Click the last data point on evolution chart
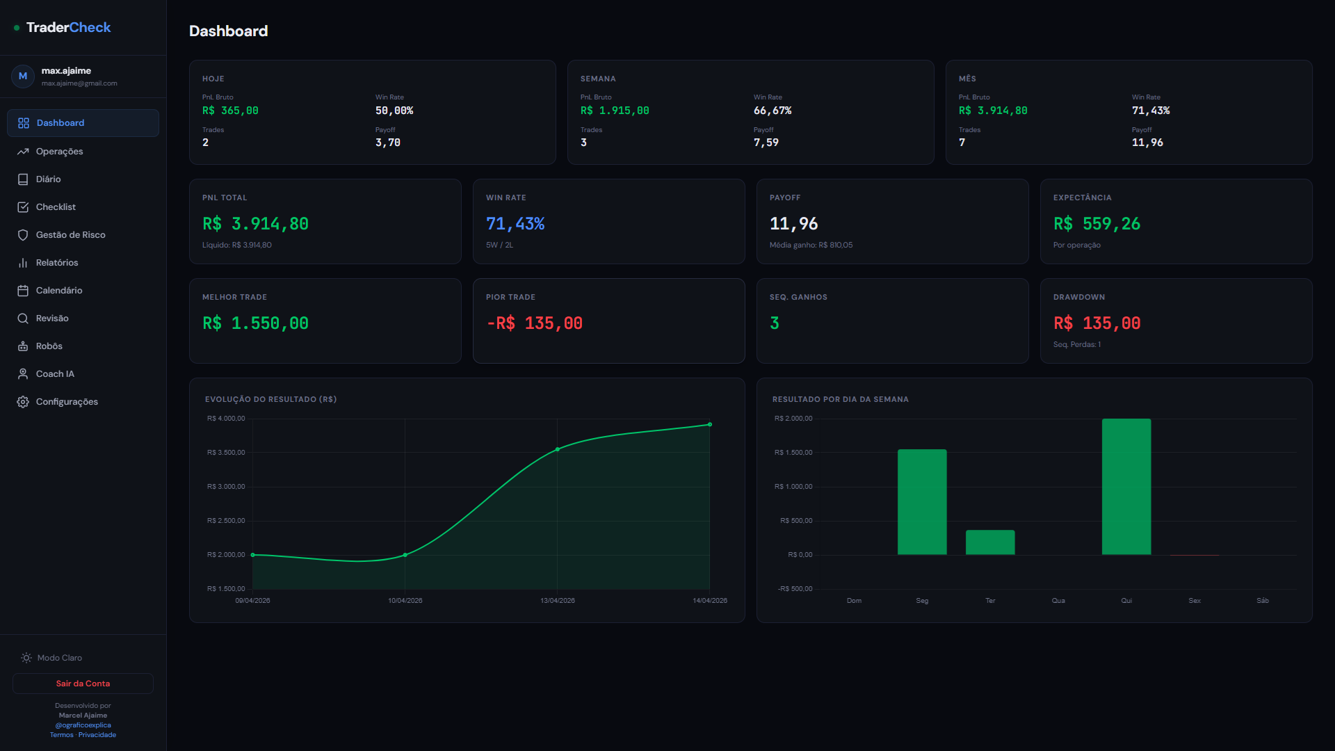Viewport: 1335px width, 751px height. tap(709, 424)
